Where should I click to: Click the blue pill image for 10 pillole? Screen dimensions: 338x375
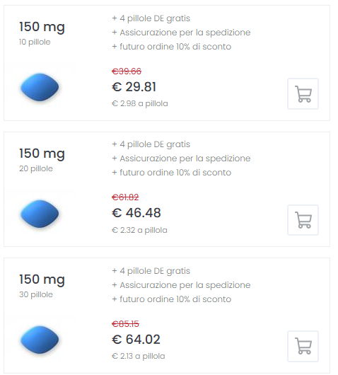40,87
